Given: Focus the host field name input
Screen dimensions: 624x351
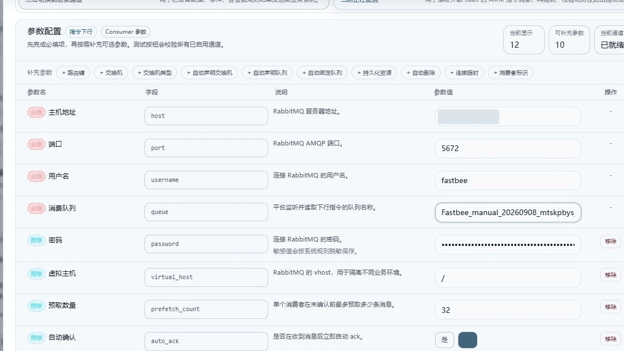Looking at the screenshot, I should (206, 116).
